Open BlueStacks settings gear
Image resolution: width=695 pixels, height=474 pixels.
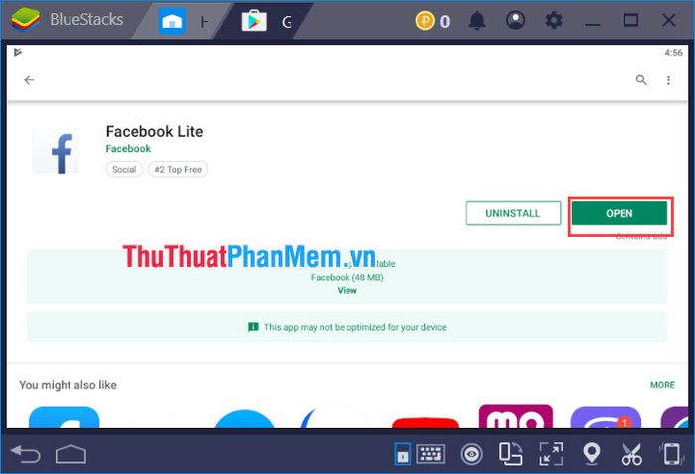554,21
